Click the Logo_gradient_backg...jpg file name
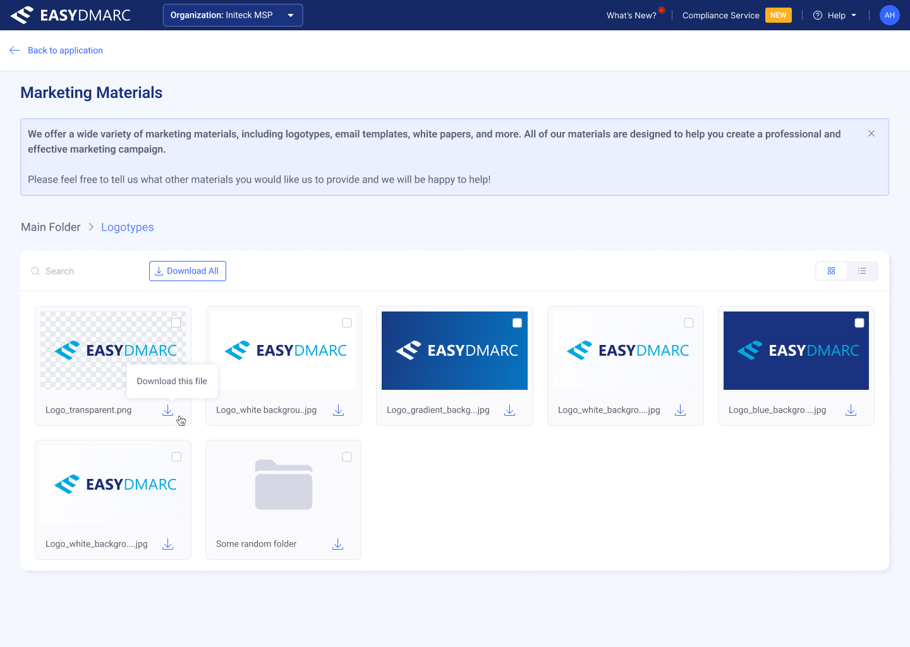The height and width of the screenshot is (647, 910). [438, 410]
